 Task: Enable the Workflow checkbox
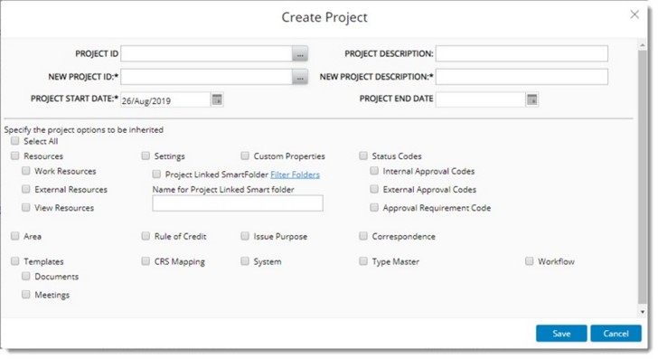pos(529,261)
